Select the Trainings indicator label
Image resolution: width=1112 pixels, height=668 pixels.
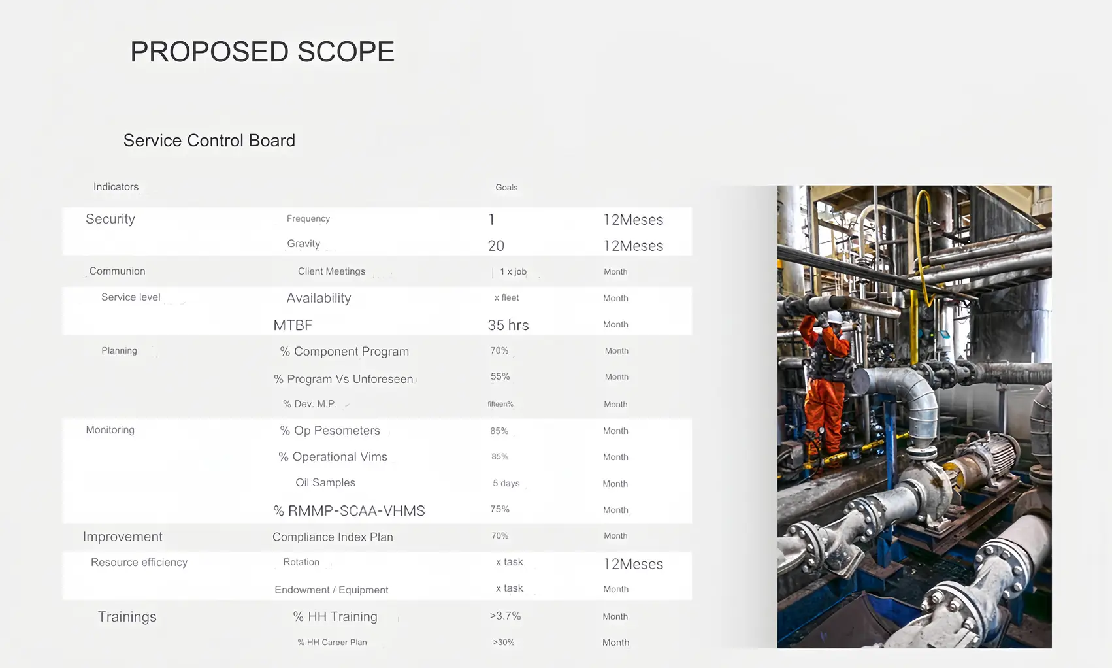point(127,617)
